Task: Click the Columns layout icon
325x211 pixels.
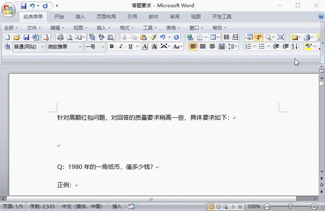Action: 226,37
